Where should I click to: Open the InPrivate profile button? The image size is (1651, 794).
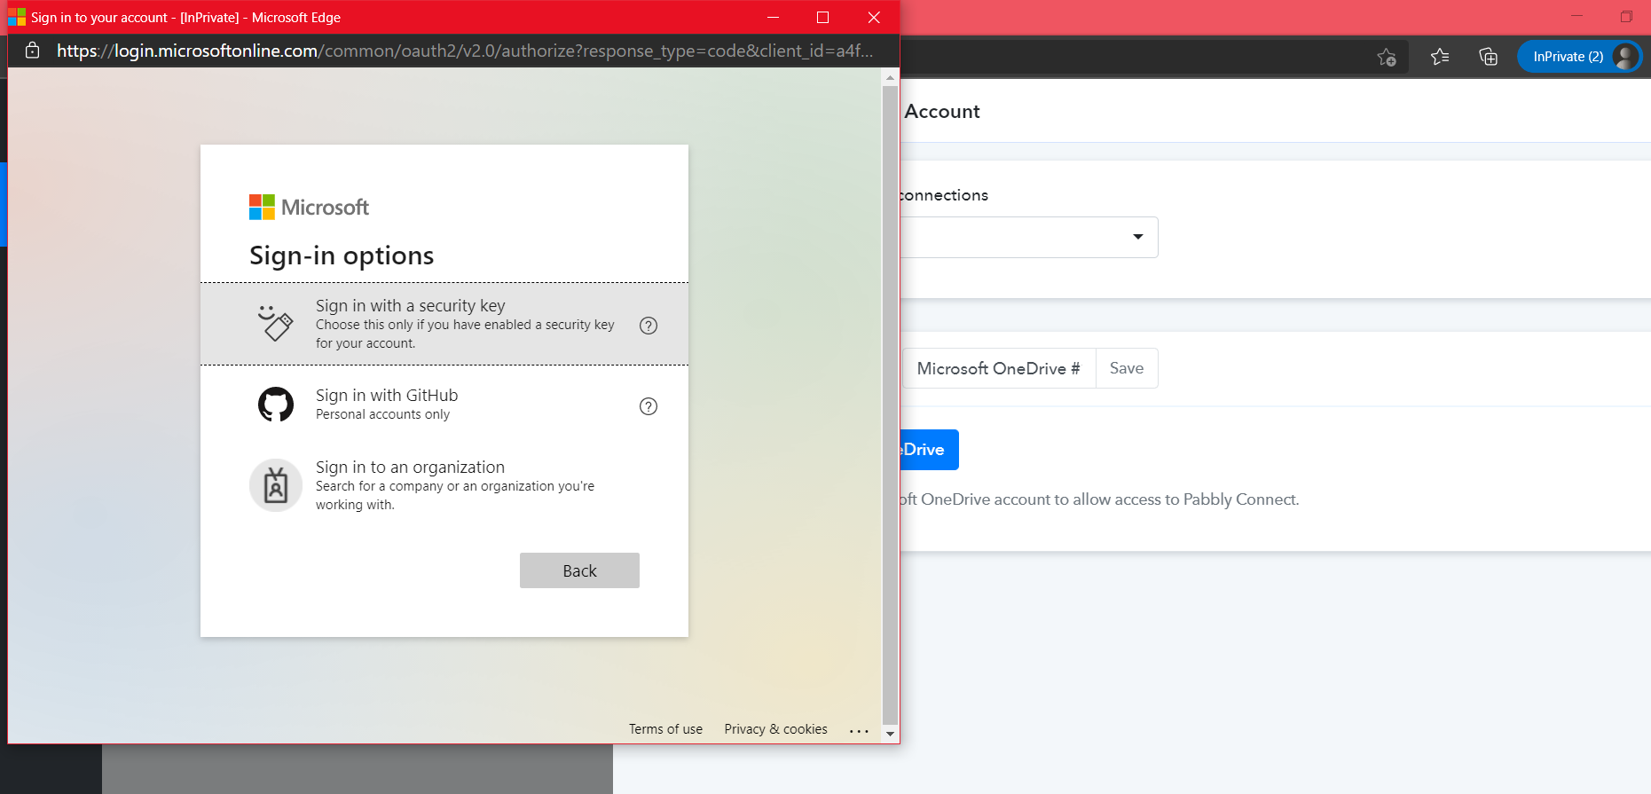(1579, 57)
